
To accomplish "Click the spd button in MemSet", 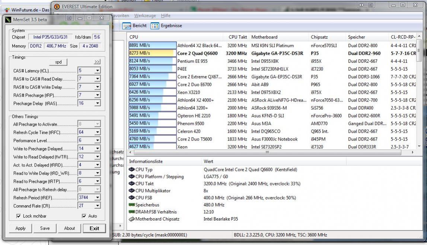I will 58,62.
